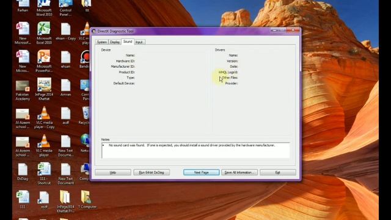
Task: Click the Run 64-bit DxDiag button
Action: 152,172
